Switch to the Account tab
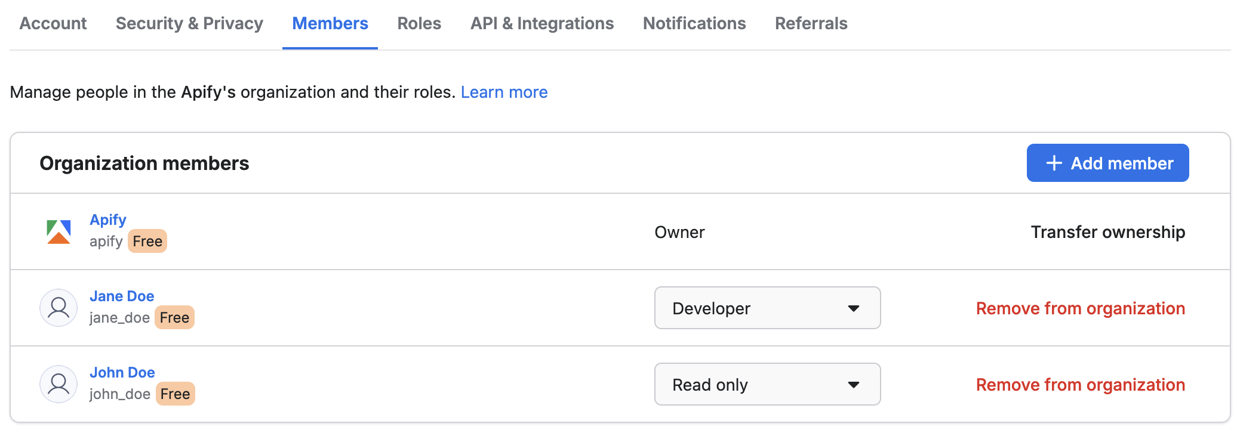The image size is (1237, 433). 53,23
